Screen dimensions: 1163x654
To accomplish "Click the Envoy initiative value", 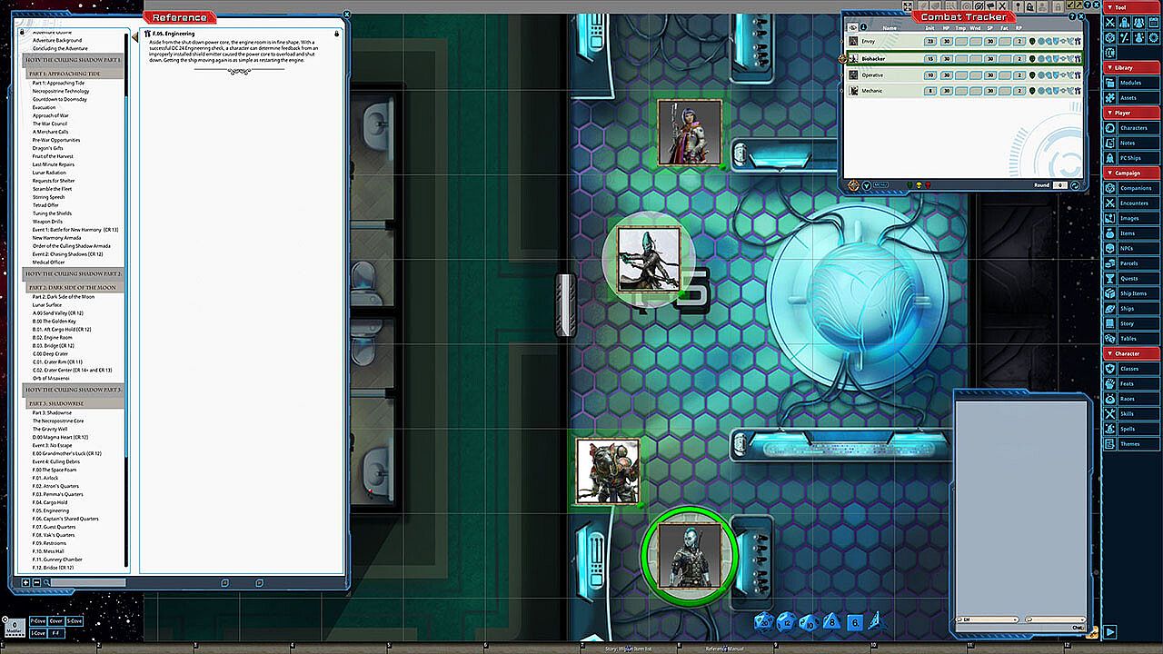I will [929, 42].
